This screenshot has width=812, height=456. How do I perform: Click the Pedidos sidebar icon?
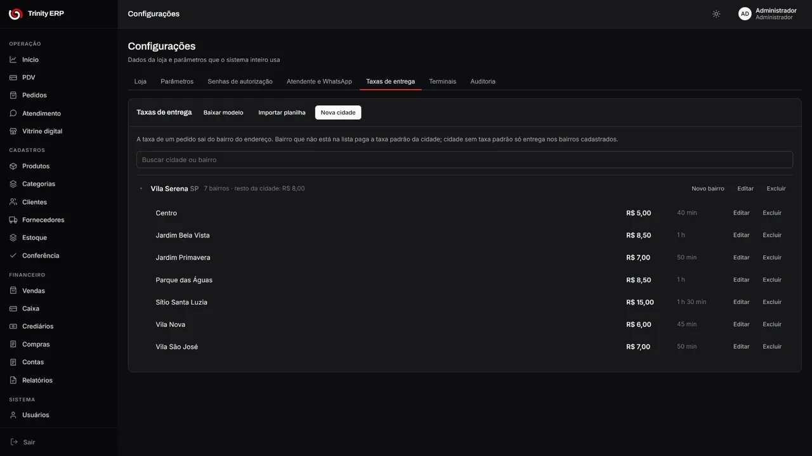pos(13,95)
